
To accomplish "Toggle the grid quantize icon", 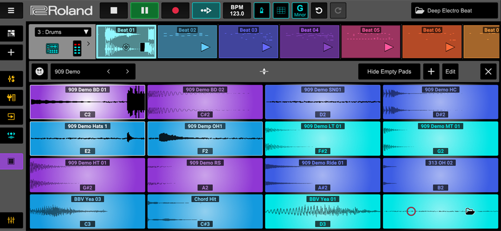I will [281, 11].
